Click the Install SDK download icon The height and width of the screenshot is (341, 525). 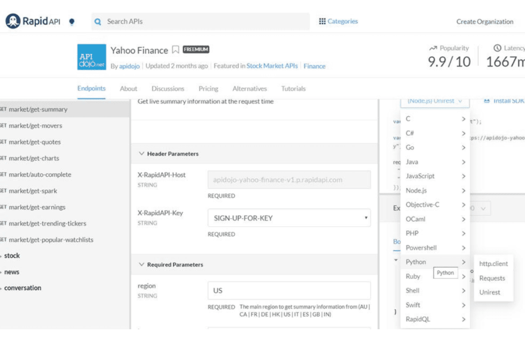487,101
